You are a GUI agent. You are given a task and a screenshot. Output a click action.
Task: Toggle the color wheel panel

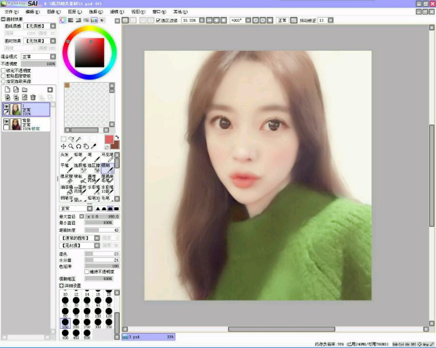click(63, 20)
